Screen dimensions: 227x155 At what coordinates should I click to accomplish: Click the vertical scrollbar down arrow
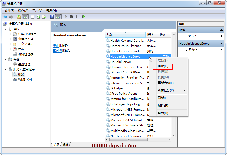tap(174, 135)
